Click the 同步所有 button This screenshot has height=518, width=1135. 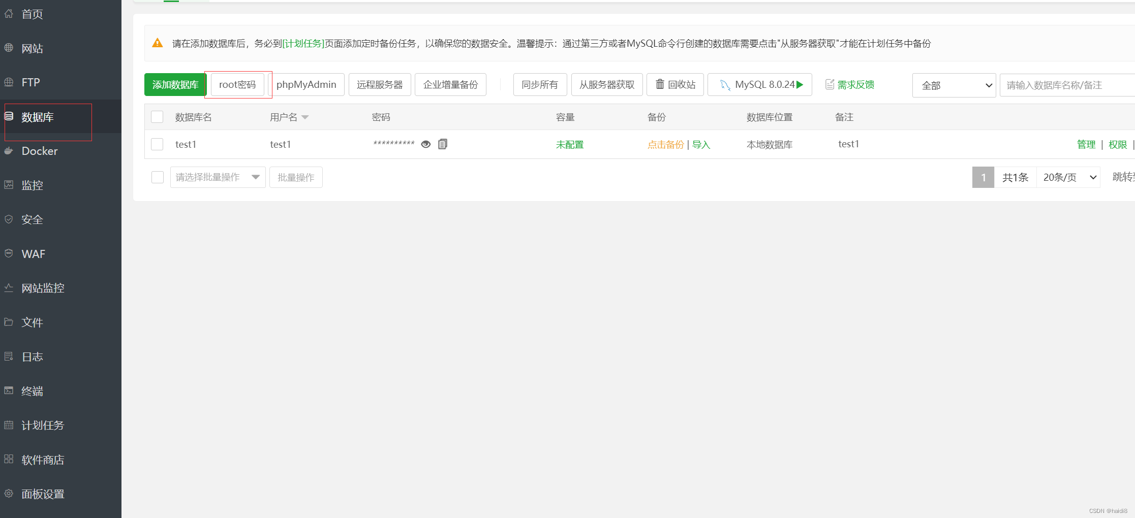[x=540, y=85]
